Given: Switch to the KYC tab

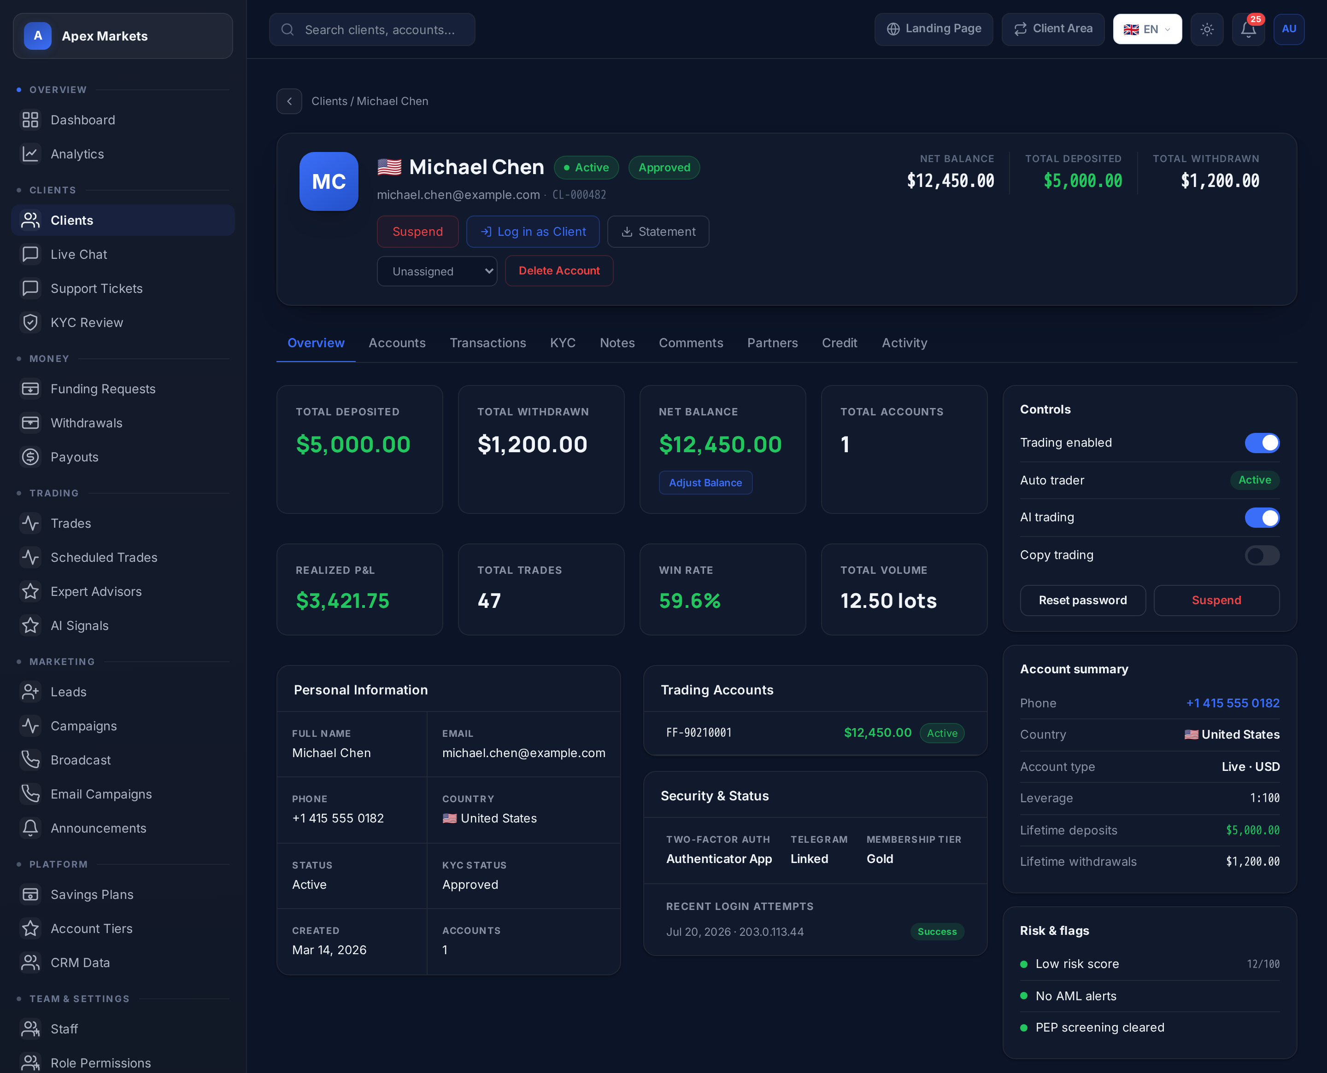Looking at the screenshot, I should point(563,343).
